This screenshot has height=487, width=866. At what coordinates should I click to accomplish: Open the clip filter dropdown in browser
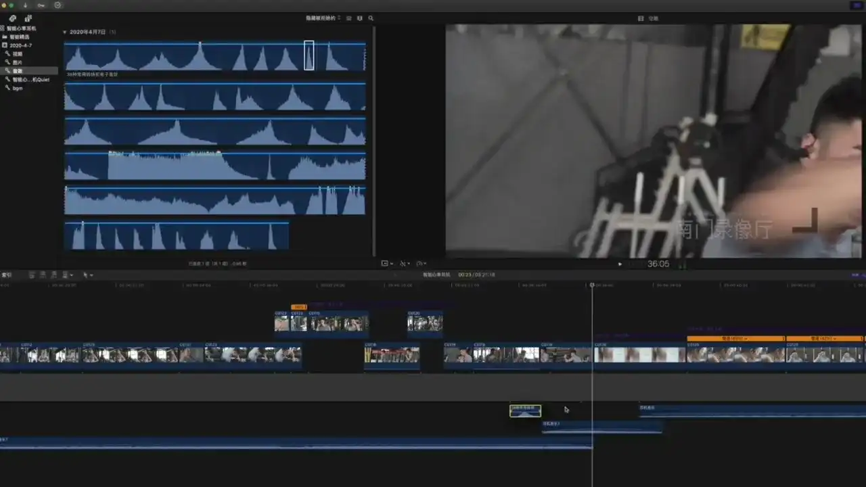(x=323, y=18)
